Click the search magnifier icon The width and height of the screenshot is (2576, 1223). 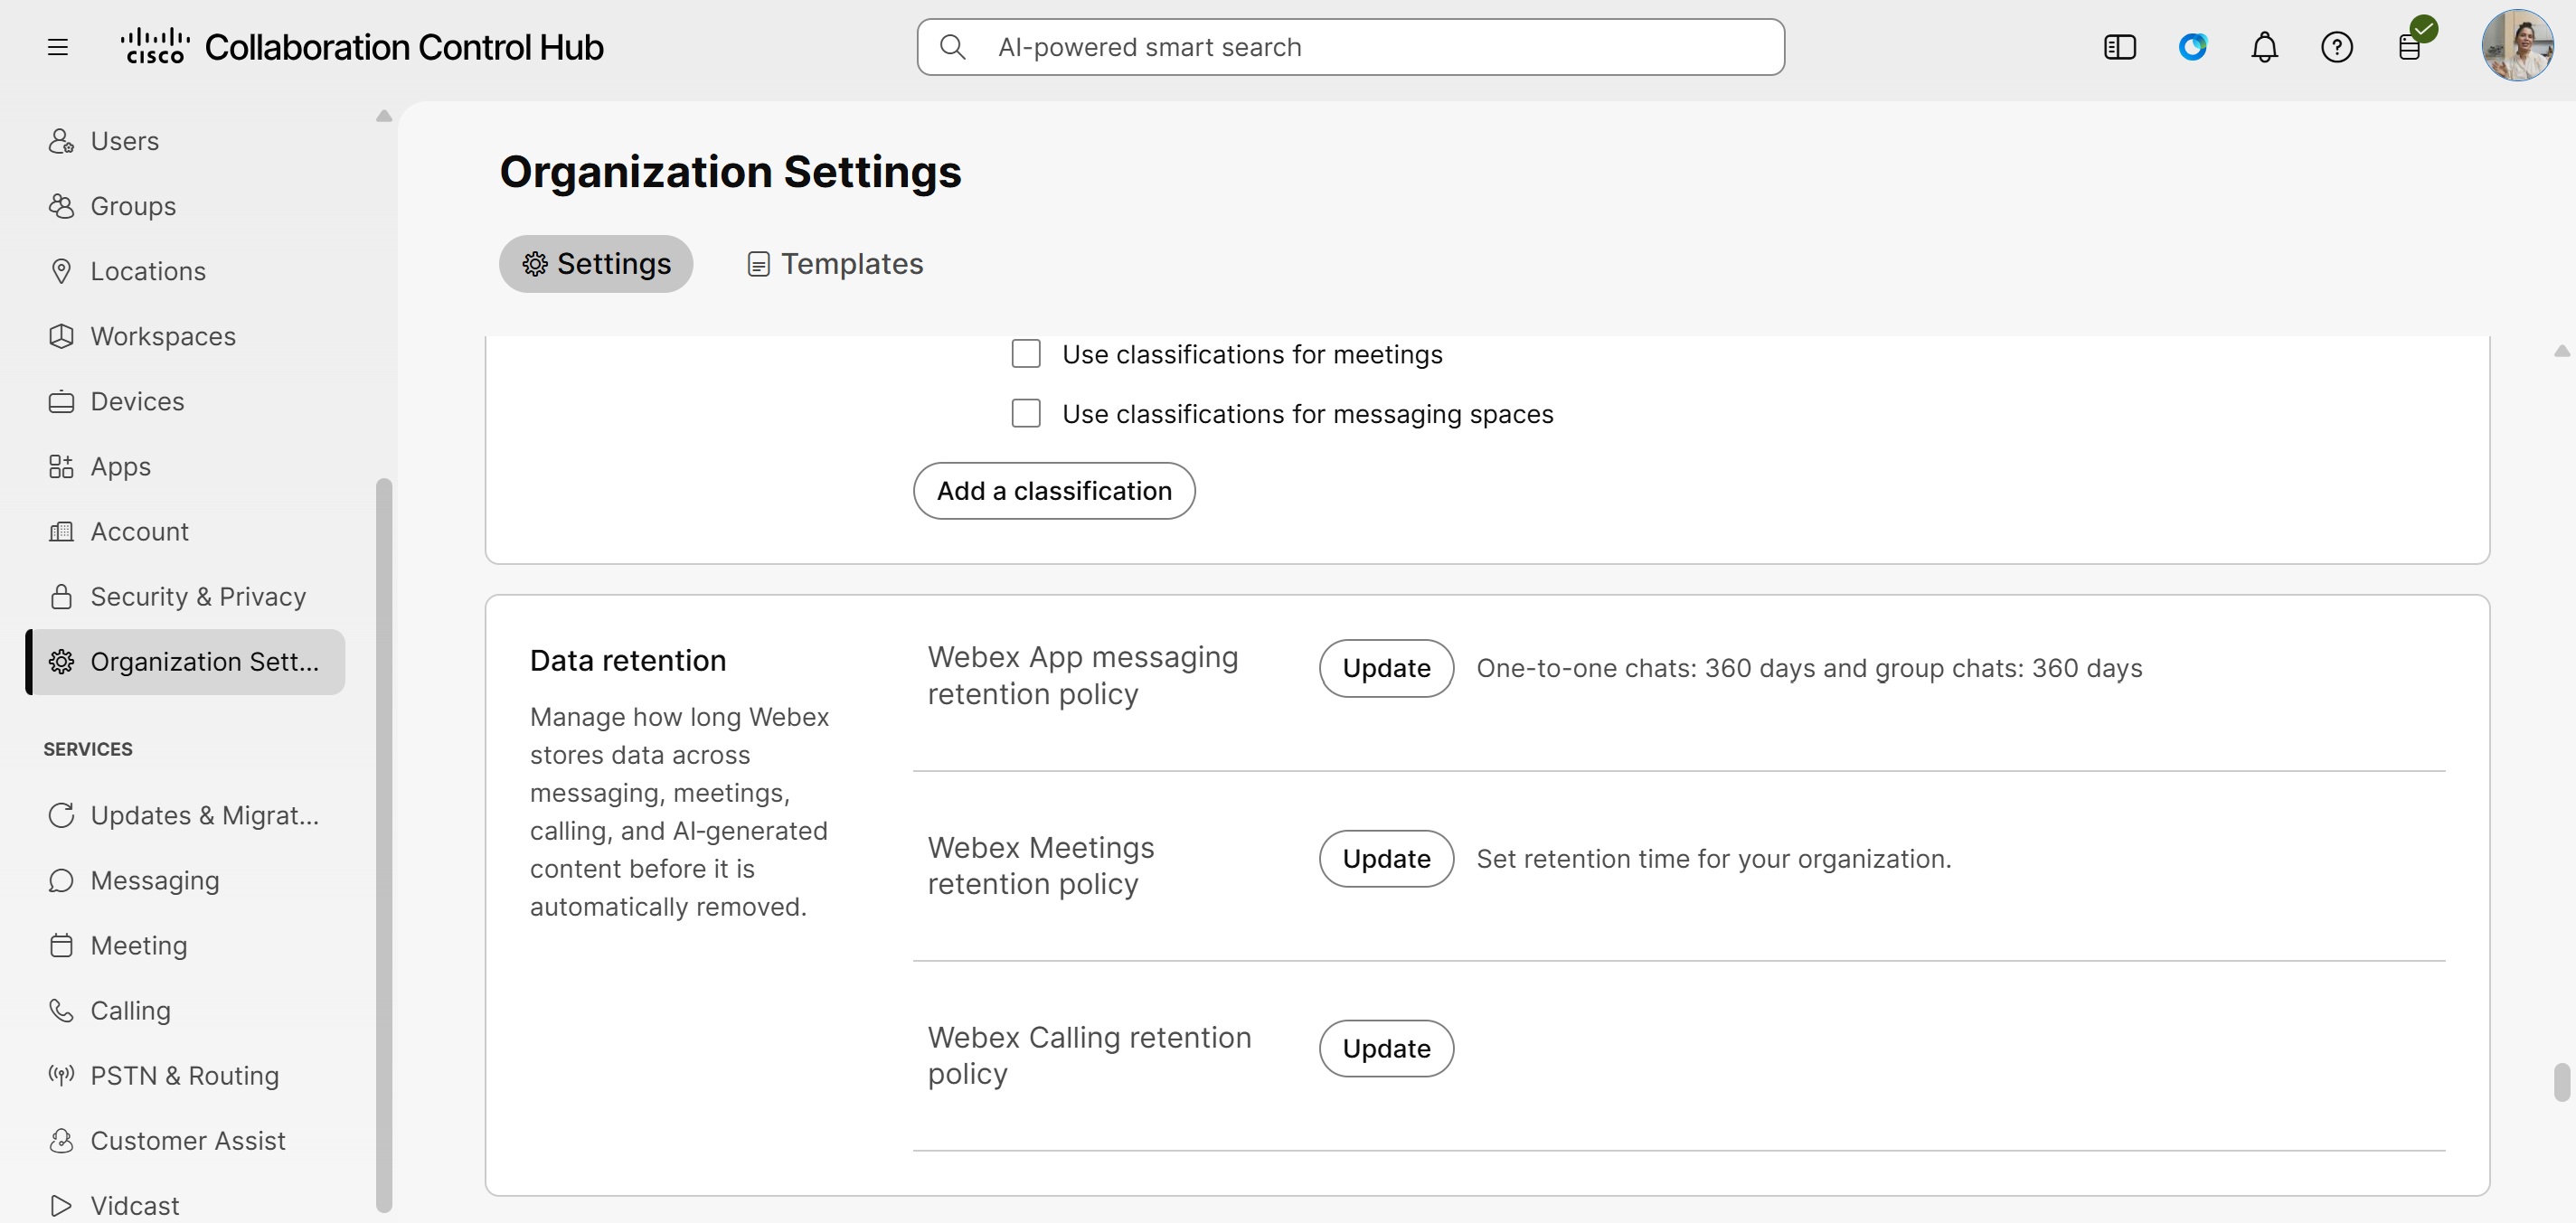[x=953, y=47]
